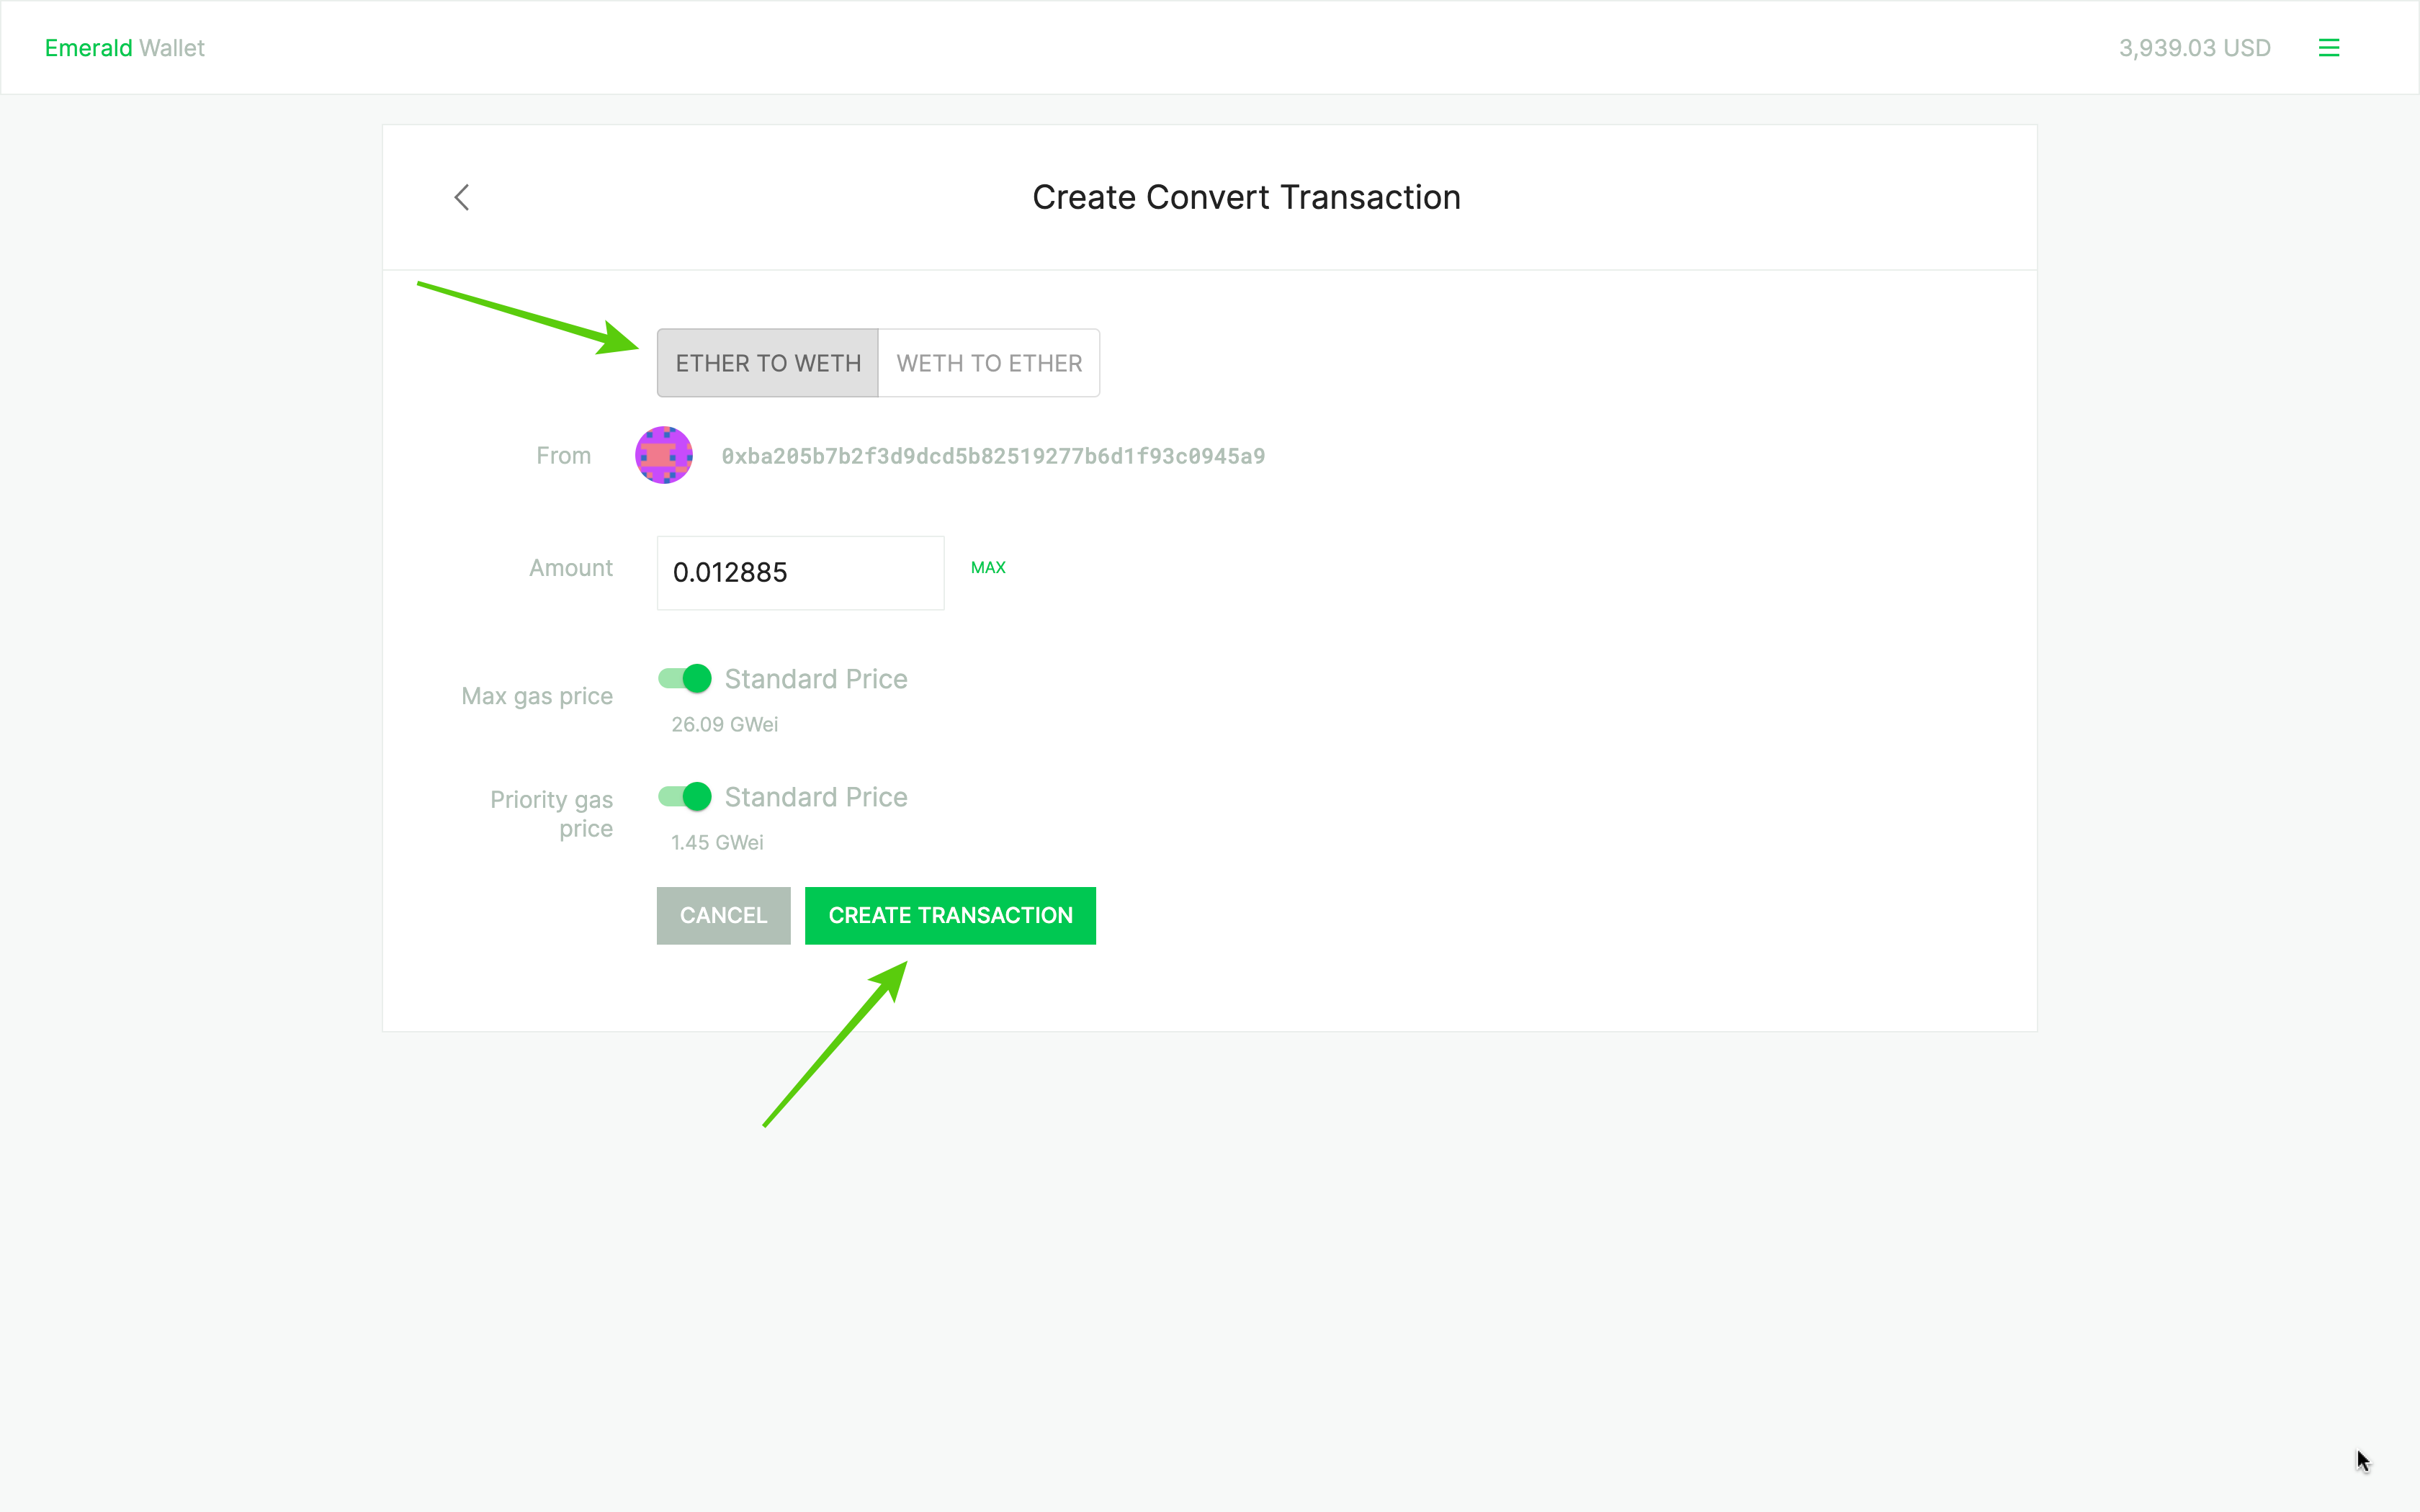The height and width of the screenshot is (1512, 2420).
Task: Click the sender account identicon avatar
Action: click(664, 456)
